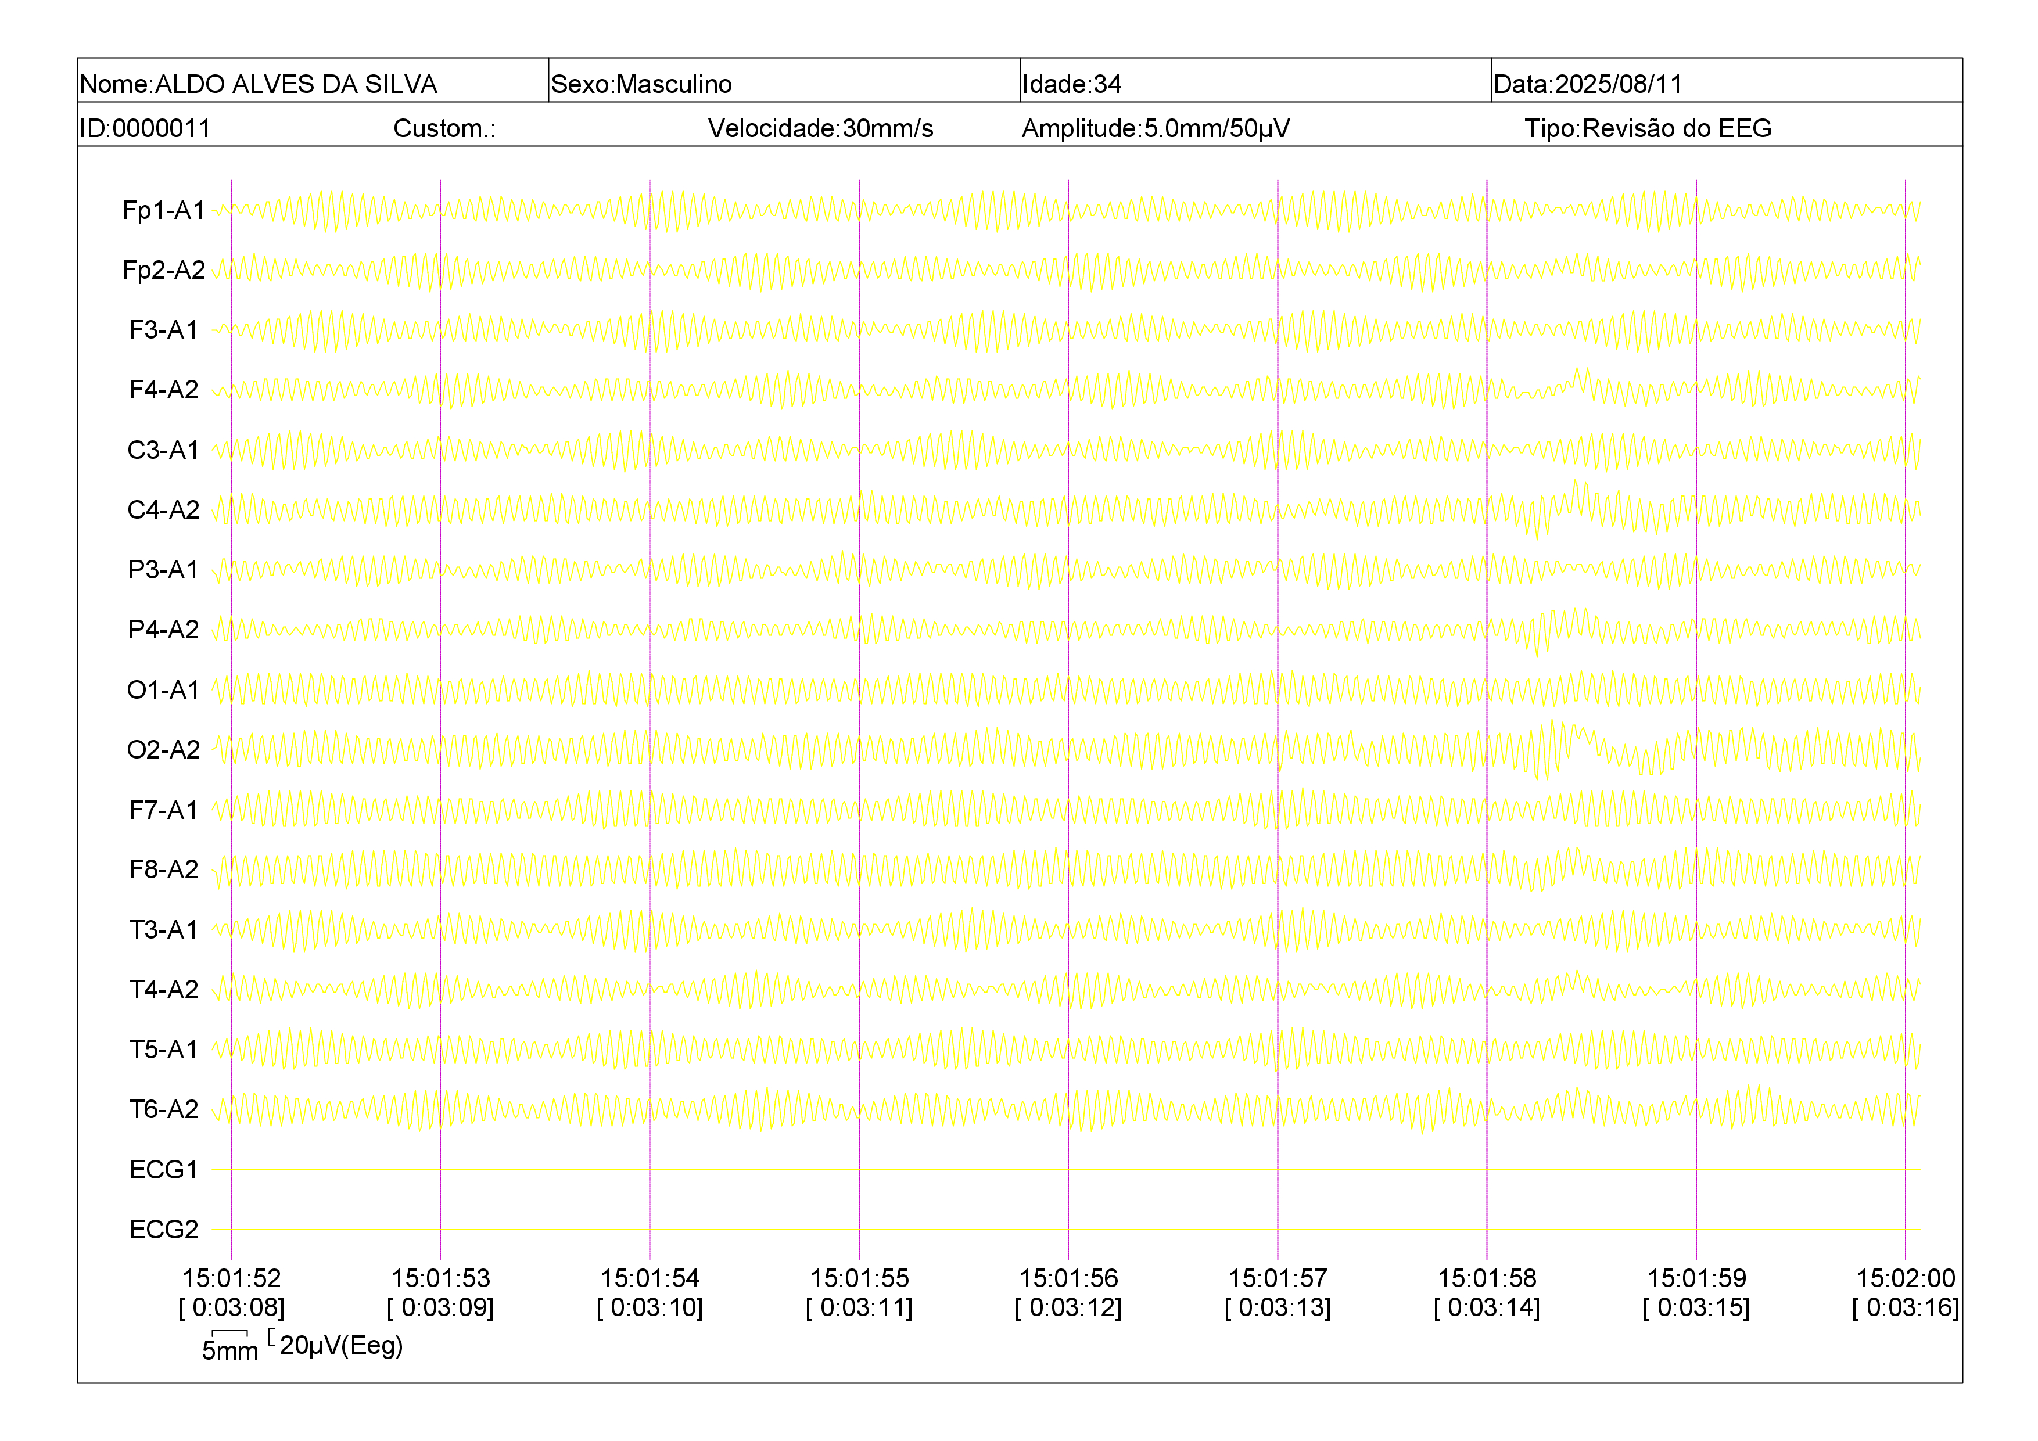
Task: Click the 15:01:53 time label
Action: click(x=441, y=1278)
